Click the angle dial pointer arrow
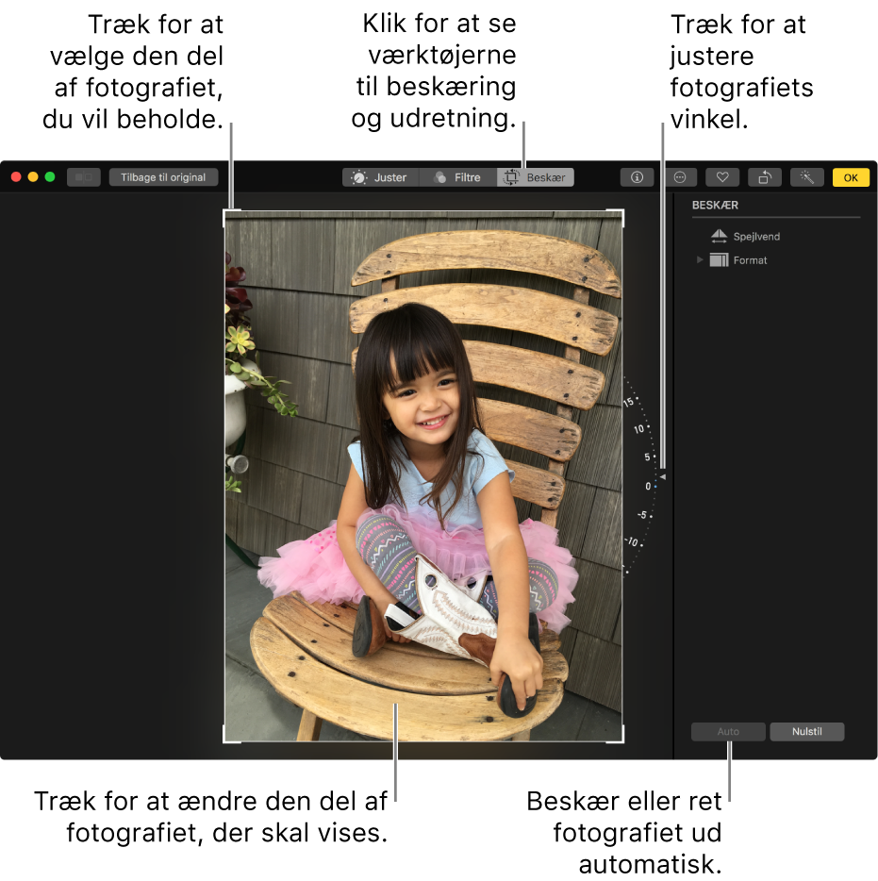The width and height of the screenshot is (878, 881). (663, 476)
